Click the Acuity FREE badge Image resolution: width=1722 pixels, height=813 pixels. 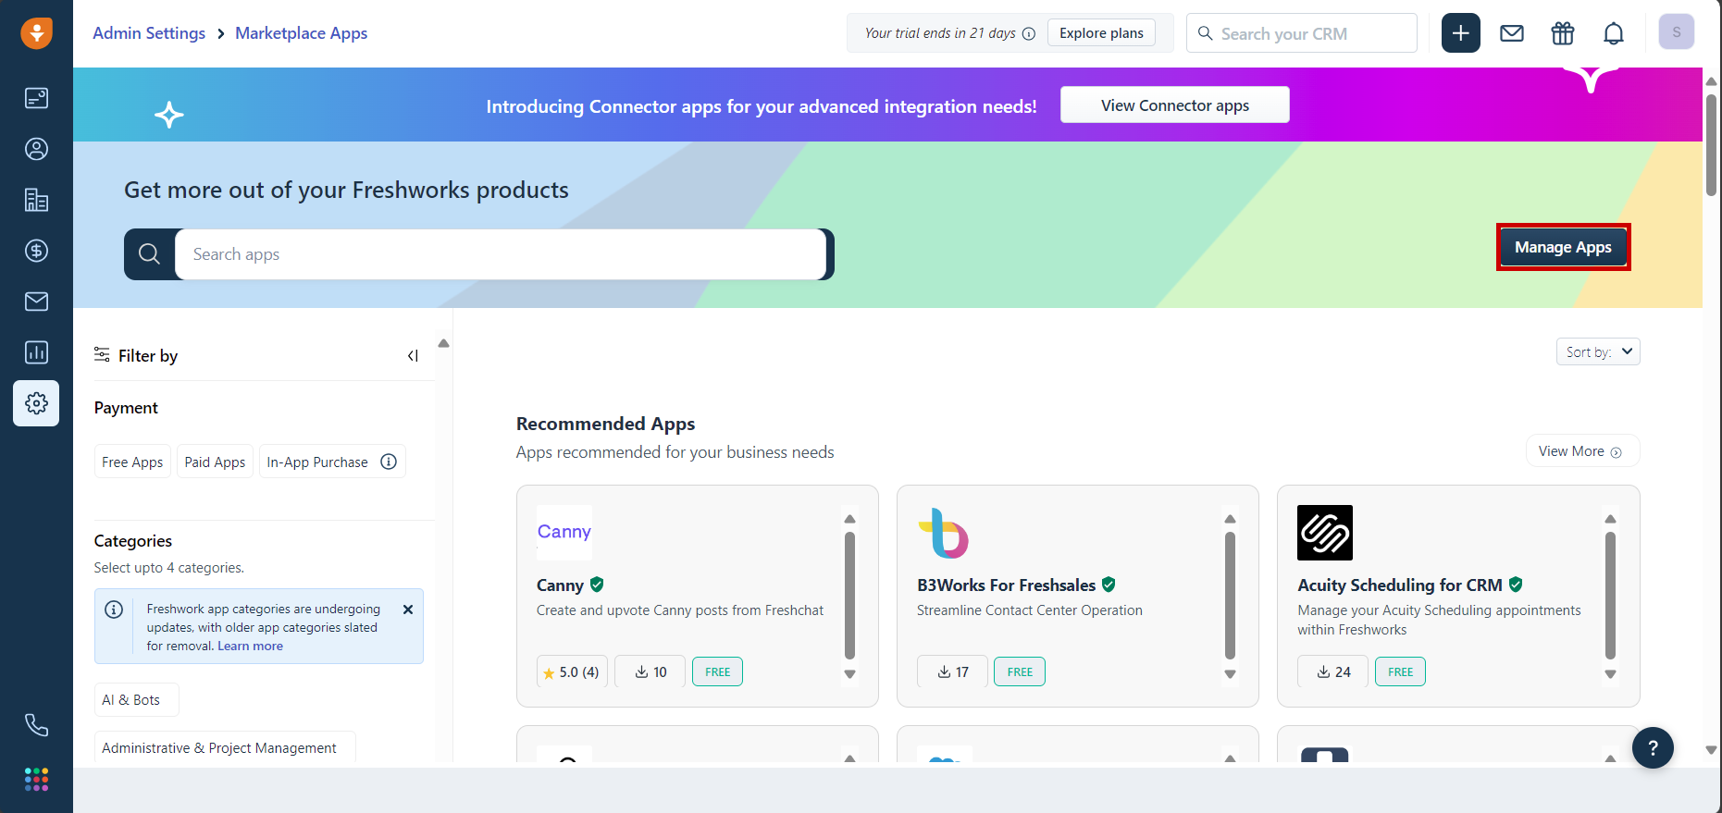tap(1400, 671)
